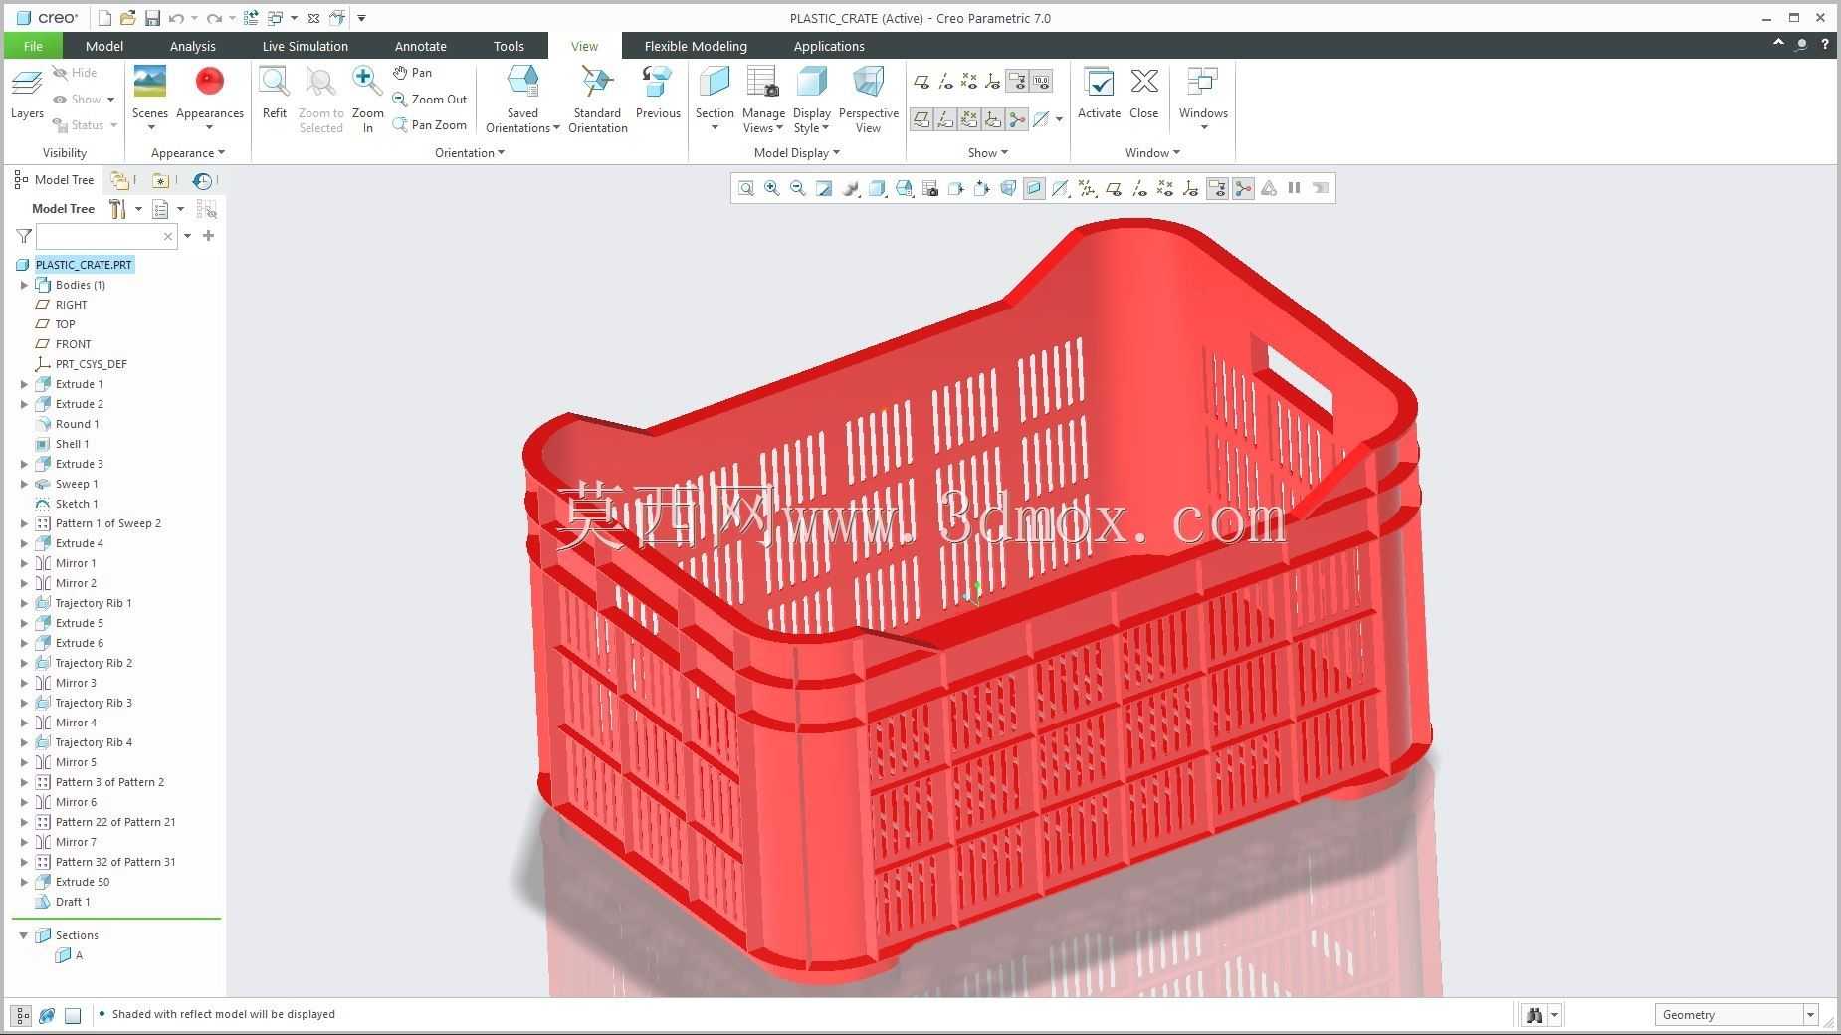Select Shell 1 feature
The width and height of the screenshot is (1841, 1035).
(x=62, y=444)
